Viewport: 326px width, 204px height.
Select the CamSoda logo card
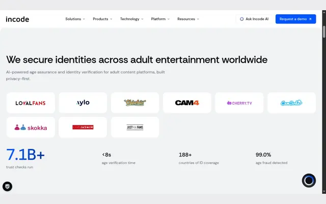[291, 103]
